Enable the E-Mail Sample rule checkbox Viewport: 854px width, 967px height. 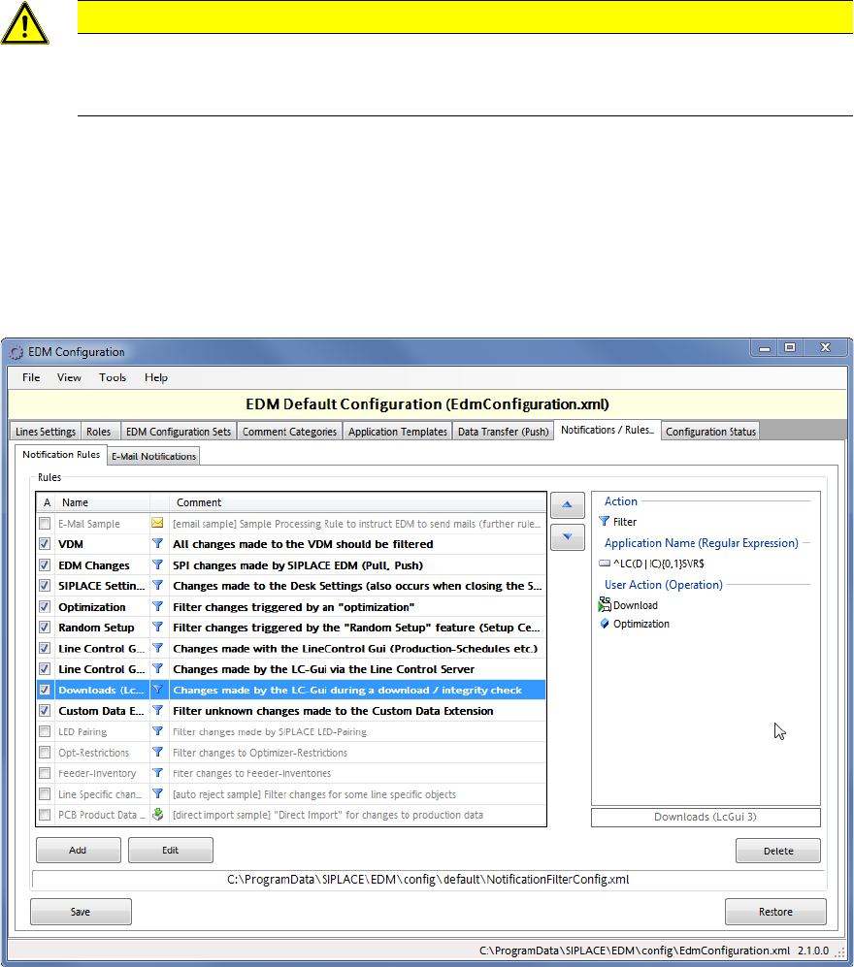(x=45, y=524)
